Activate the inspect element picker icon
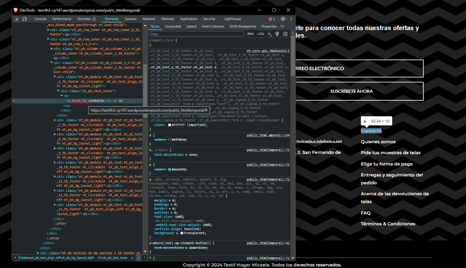Image resolution: width=466 pixels, height=268 pixels. coord(17,19)
